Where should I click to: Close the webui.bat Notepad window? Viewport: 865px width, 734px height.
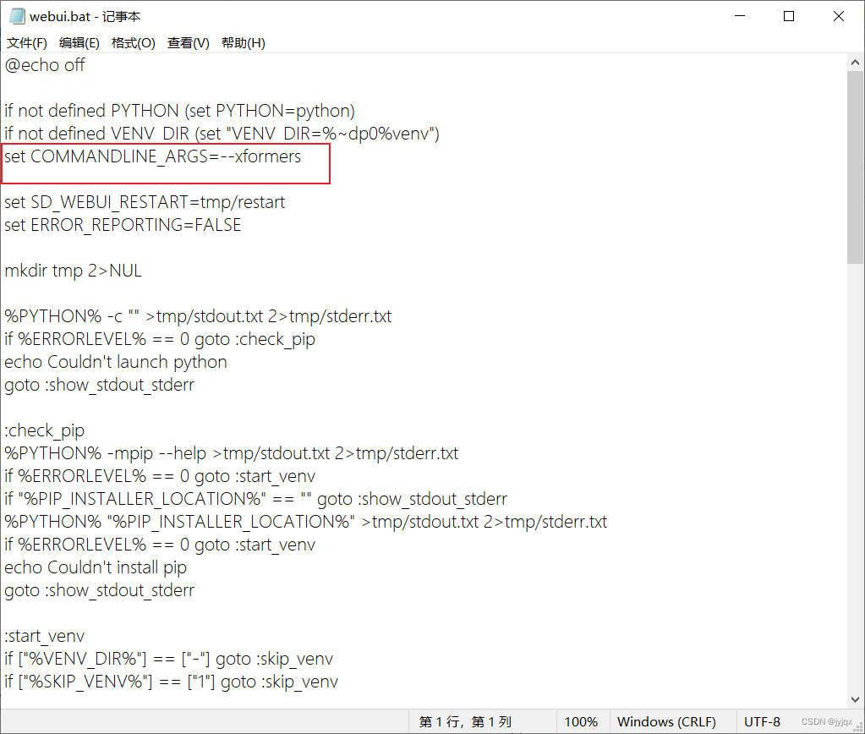tap(839, 16)
